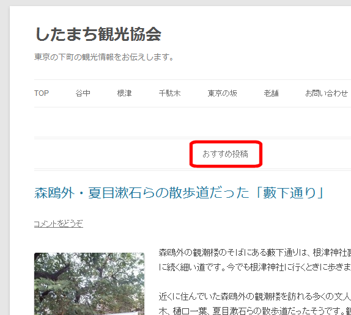This screenshot has height=315, width=351.
Task: Open the 東京の坂 navigation link
Action: [223, 93]
